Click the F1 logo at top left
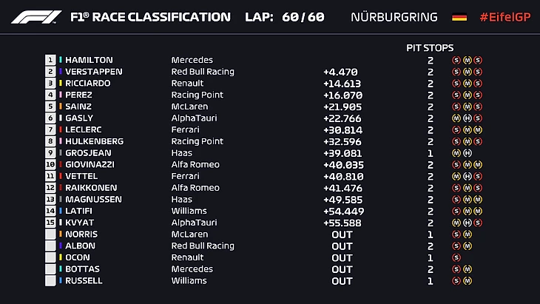This screenshot has height=304, width=540. (x=36, y=17)
